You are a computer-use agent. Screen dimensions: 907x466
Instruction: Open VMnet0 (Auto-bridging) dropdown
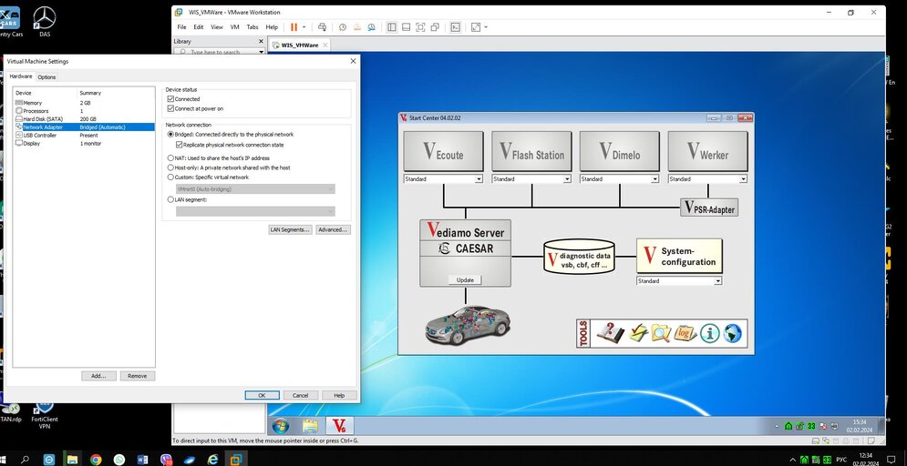pos(255,188)
